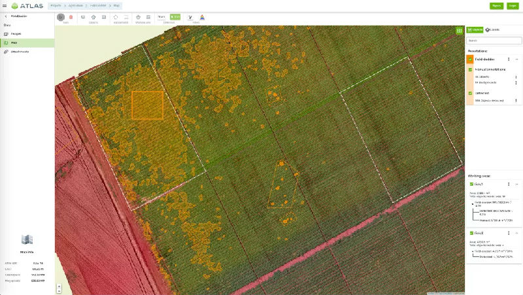Toggle the Field1 working area checkbox
Screen dimensions: 523x295
pyautogui.click(x=471, y=184)
